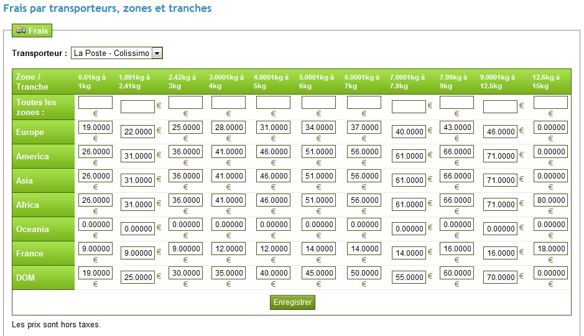Screen dimensions: 584x336
Task: Select Toutes les zones field for 2.42kg à 3kg
Action: (185, 103)
